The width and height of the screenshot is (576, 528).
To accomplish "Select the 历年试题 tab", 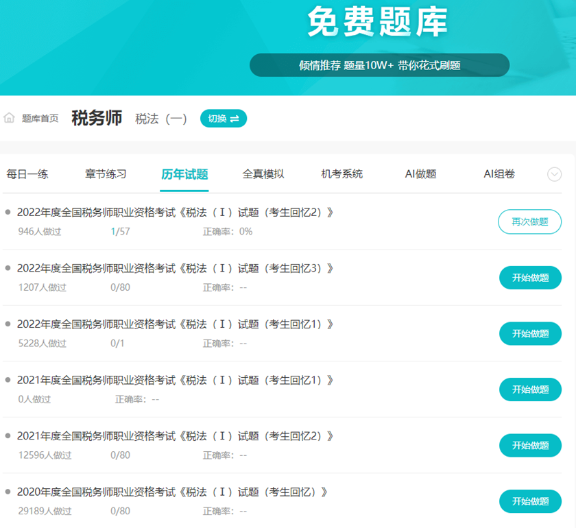I will [183, 174].
